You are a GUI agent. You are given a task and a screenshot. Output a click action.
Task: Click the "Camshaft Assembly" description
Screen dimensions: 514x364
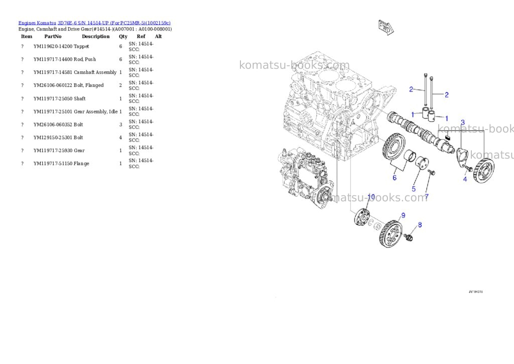click(95, 72)
